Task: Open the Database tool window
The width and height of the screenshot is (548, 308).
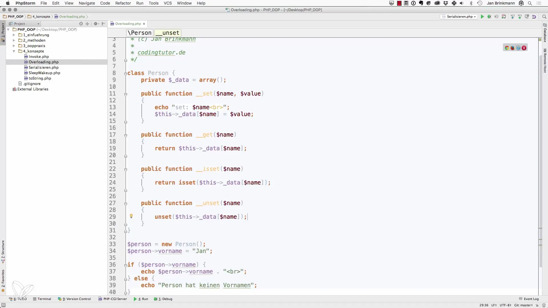Action: click(545, 33)
